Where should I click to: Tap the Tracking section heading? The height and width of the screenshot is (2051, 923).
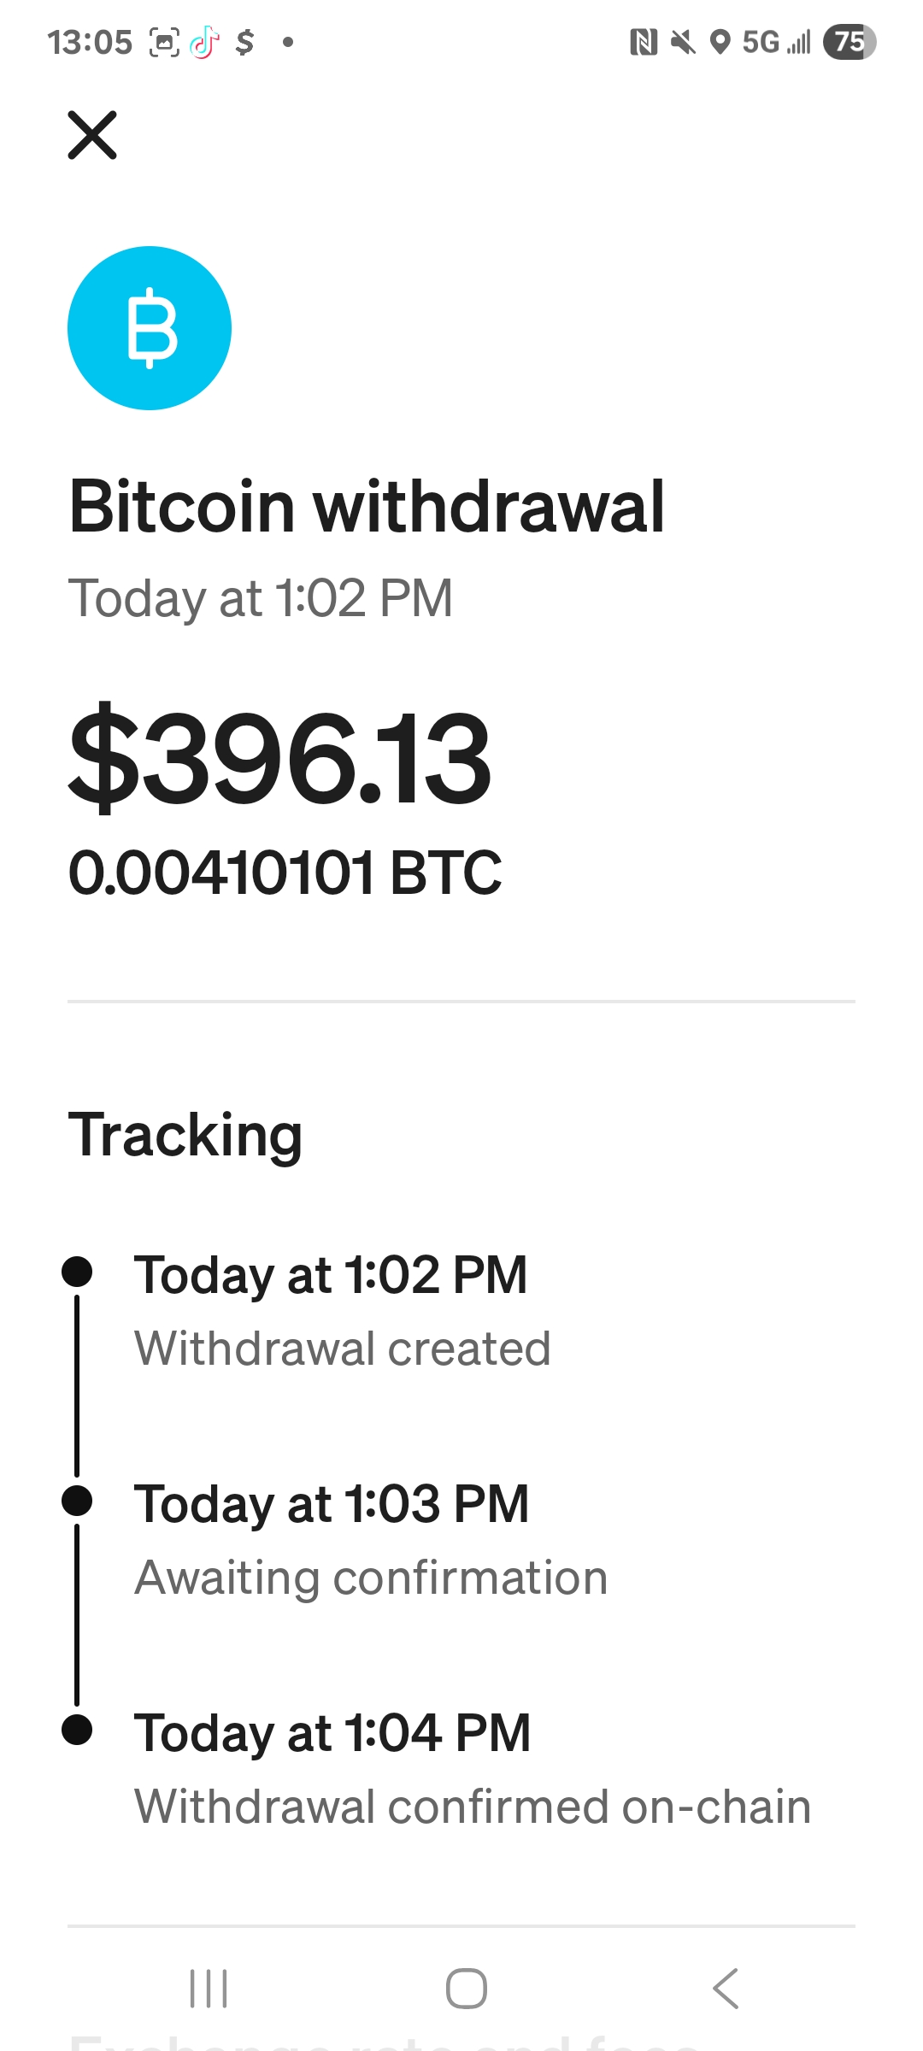[x=185, y=1135]
